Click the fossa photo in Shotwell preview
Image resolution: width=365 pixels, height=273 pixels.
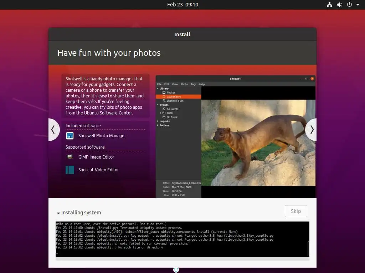258,143
